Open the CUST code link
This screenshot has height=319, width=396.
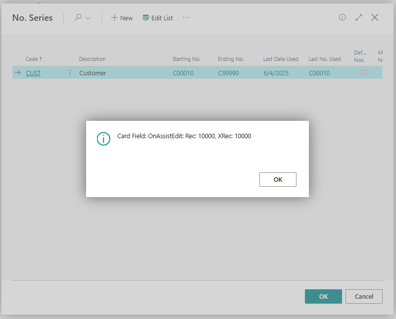point(33,73)
